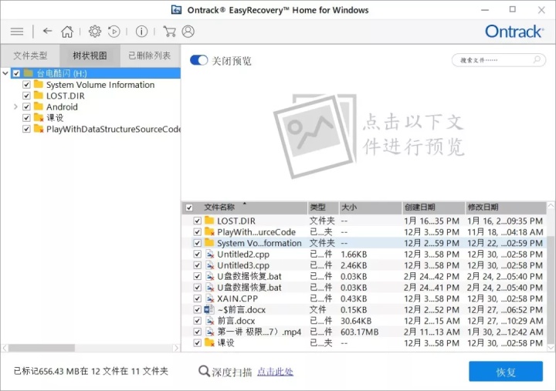Click the 30.64KB size cell
The height and width of the screenshot is (391, 556).
coord(356,321)
